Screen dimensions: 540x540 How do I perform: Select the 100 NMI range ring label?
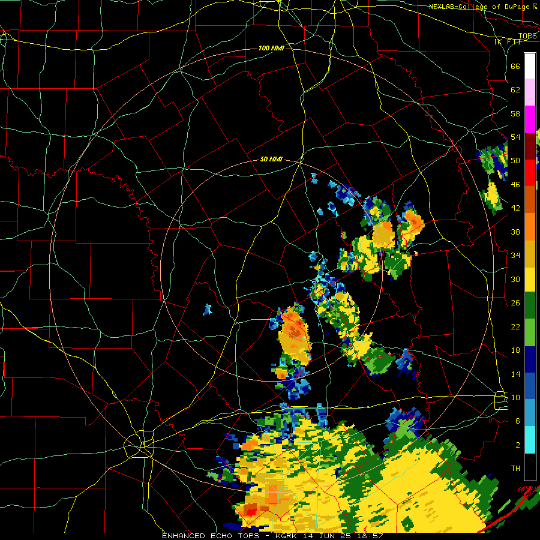(x=271, y=48)
